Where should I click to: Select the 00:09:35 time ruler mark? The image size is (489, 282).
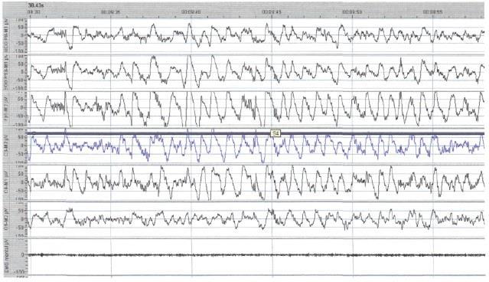click(110, 11)
